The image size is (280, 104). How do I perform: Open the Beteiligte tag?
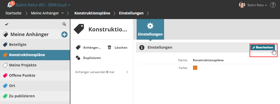point(18,45)
